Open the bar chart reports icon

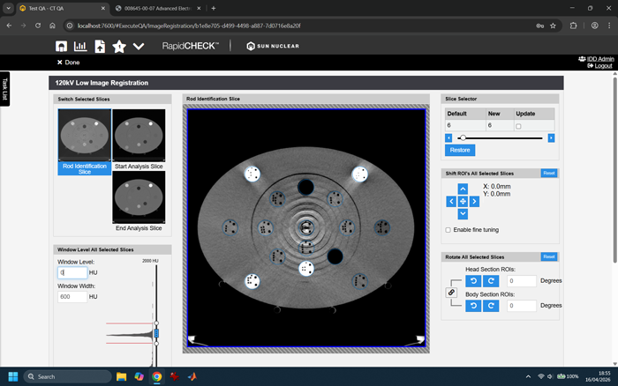coord(80,46)
